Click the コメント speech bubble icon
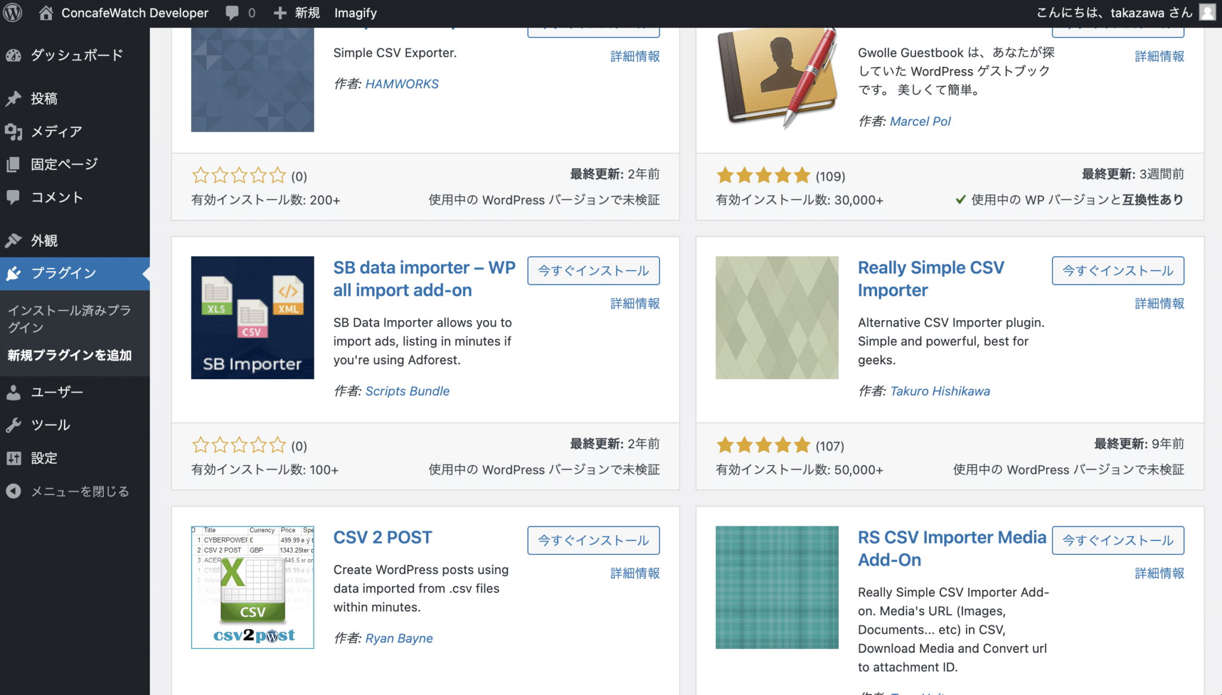Screen dimensions: 1222x695 14,197
